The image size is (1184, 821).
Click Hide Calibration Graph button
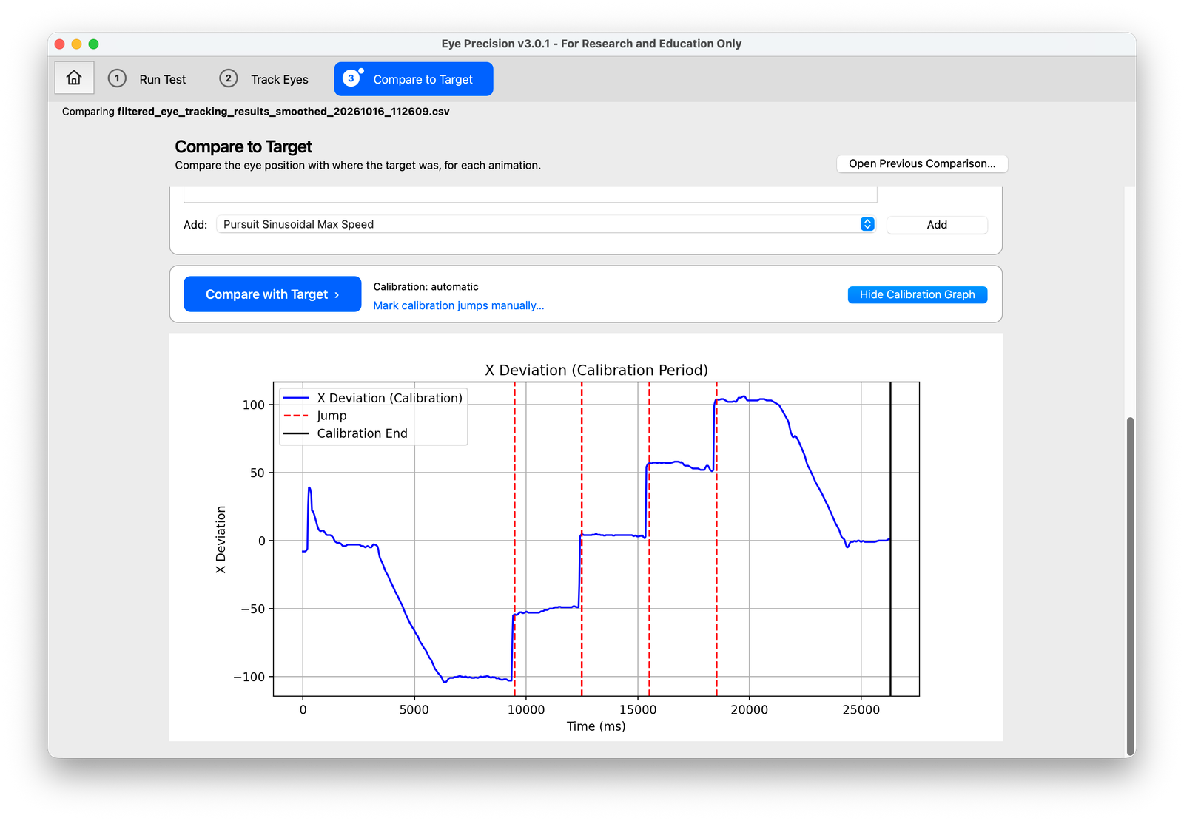918,294
